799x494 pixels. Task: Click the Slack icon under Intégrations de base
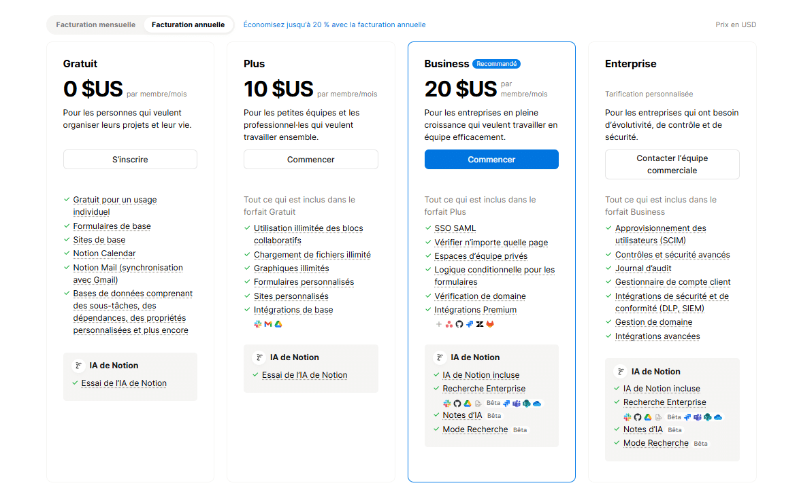pos(258,324)
